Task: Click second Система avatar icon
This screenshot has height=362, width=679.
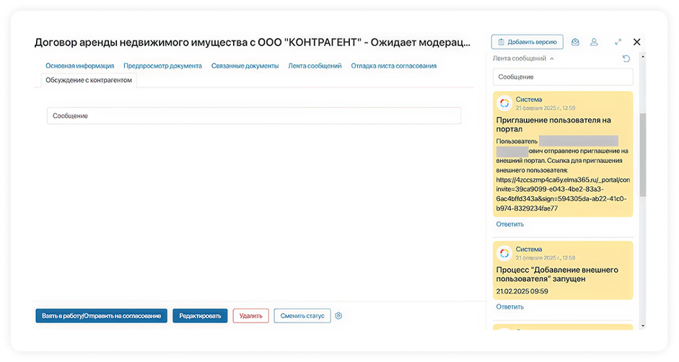Action: pyautogui.click(x=504, y=252)
